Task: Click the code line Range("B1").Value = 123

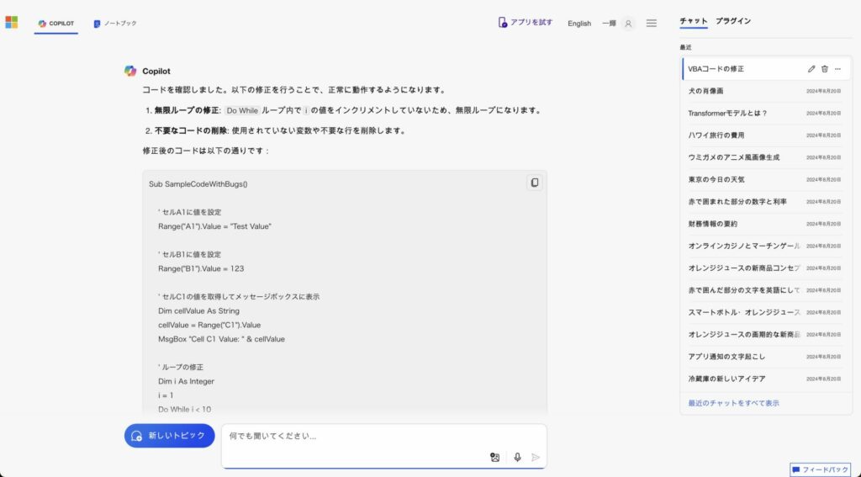Action: pyautogui.click(x=201, y=268)
